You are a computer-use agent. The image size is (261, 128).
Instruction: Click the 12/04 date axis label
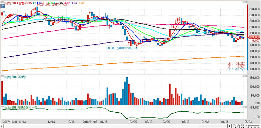pos(51,121)
